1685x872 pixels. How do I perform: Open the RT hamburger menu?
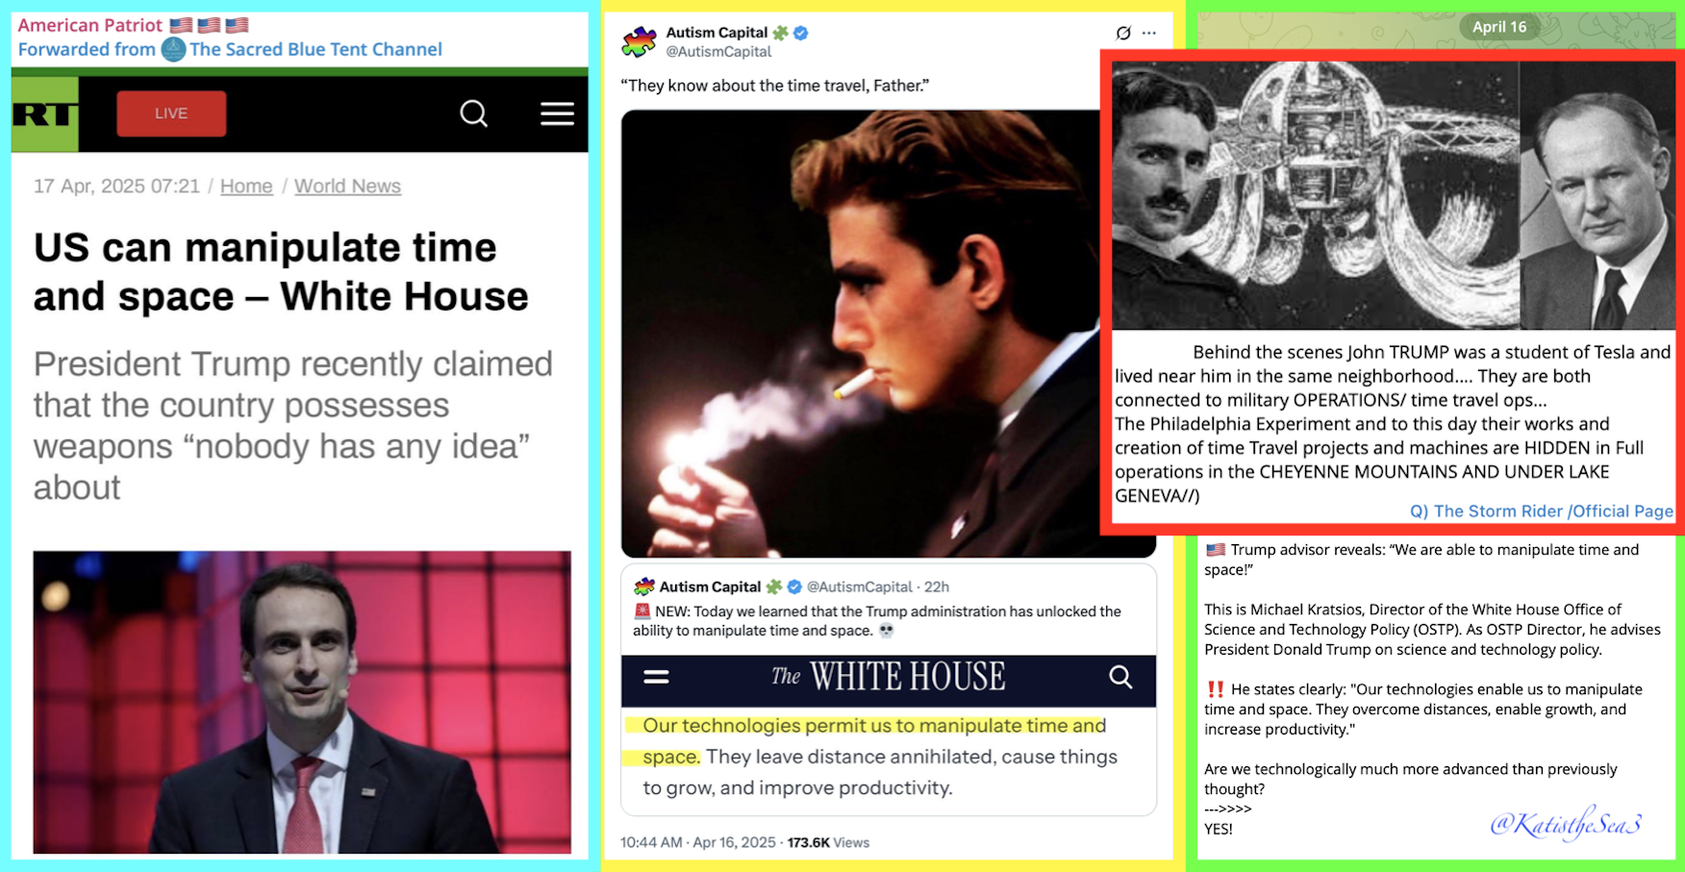pos(557,113)
